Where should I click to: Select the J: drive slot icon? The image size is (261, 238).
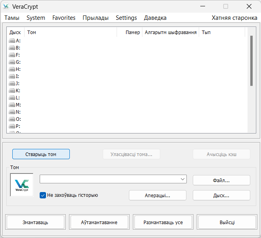click(12, 83)
